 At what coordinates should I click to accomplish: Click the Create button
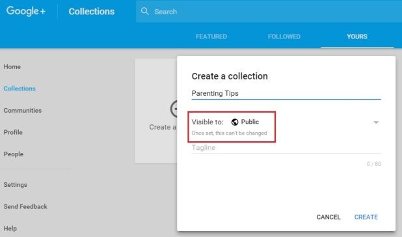pyautogui.click(x=366, y=217)
